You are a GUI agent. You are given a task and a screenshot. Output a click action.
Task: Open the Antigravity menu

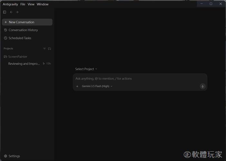(10, 4)
